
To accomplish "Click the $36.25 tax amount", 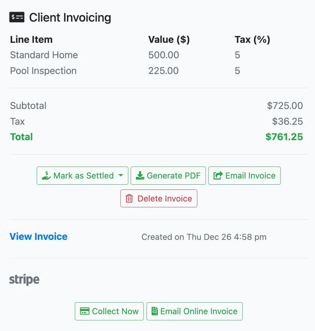I will pyautogui.click(x=287, y=121).
